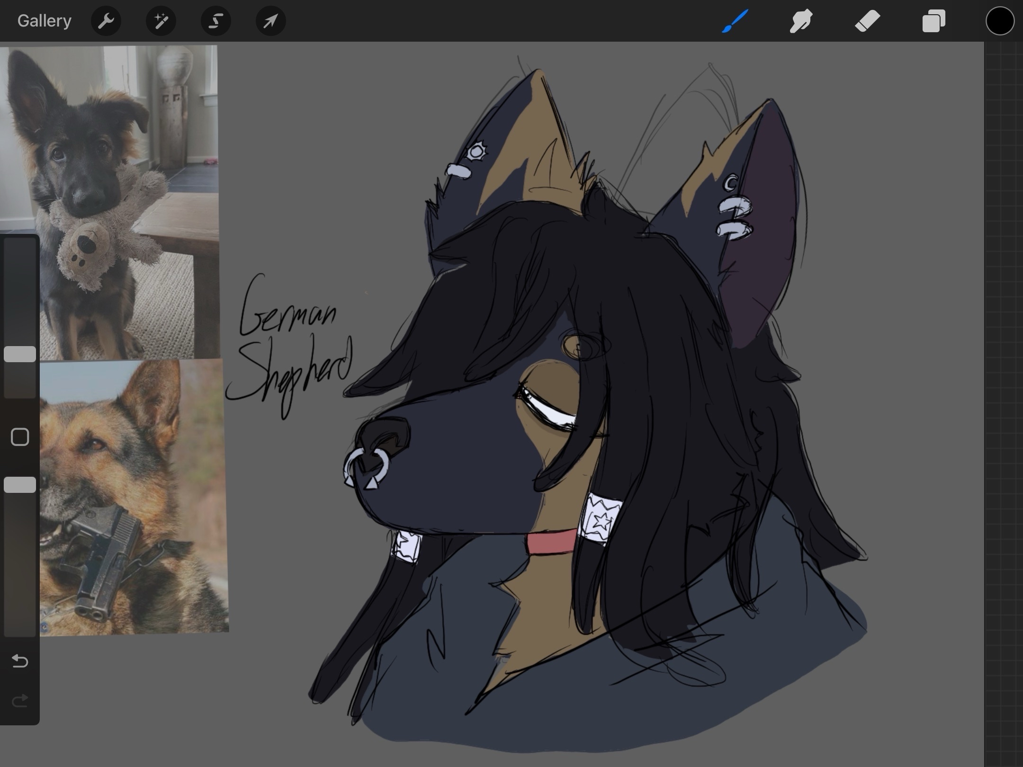Undo the last stroke
1023x767 pixels.
tap(20, 661)
